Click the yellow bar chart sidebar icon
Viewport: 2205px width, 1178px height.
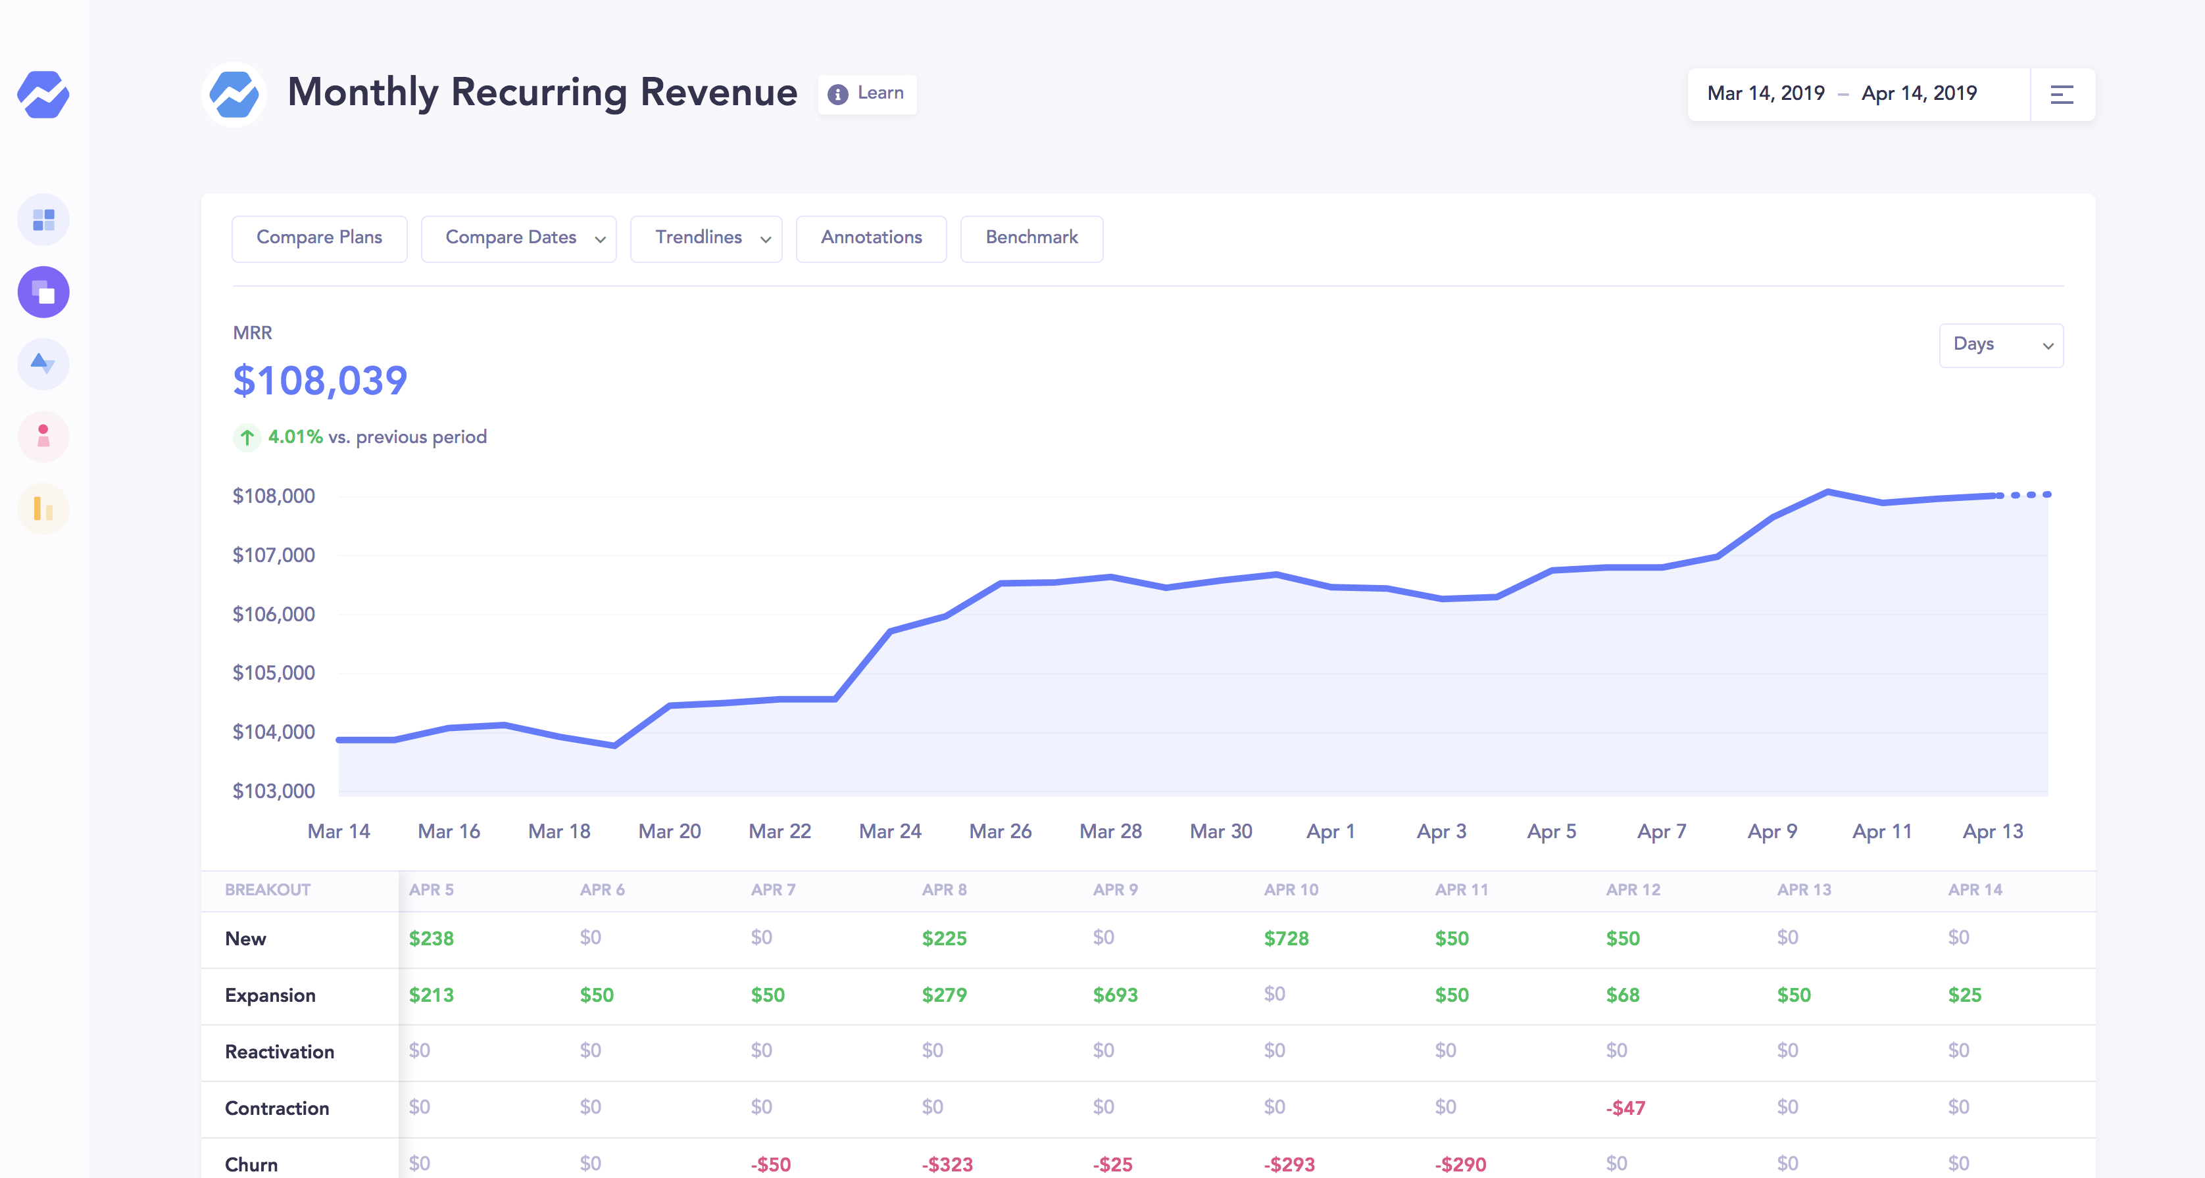click(x=43, y=508)
